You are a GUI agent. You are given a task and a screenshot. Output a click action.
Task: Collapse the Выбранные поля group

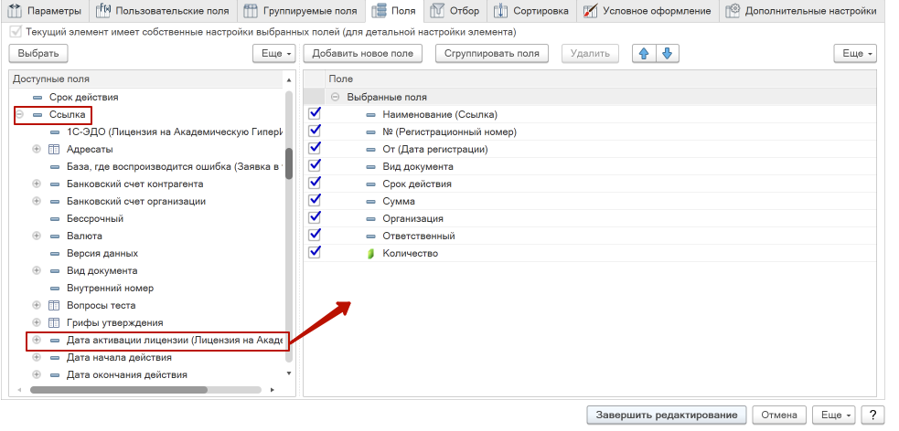(336, 97)
